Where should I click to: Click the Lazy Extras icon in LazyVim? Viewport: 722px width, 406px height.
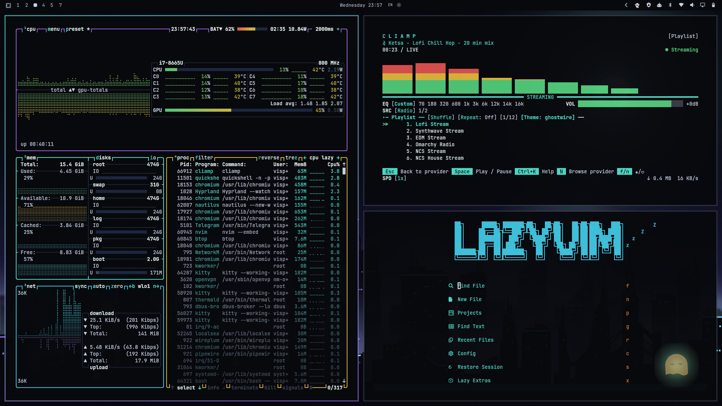click(451, 381)
